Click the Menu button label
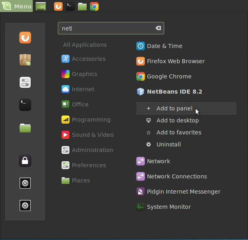 [23, 6]
